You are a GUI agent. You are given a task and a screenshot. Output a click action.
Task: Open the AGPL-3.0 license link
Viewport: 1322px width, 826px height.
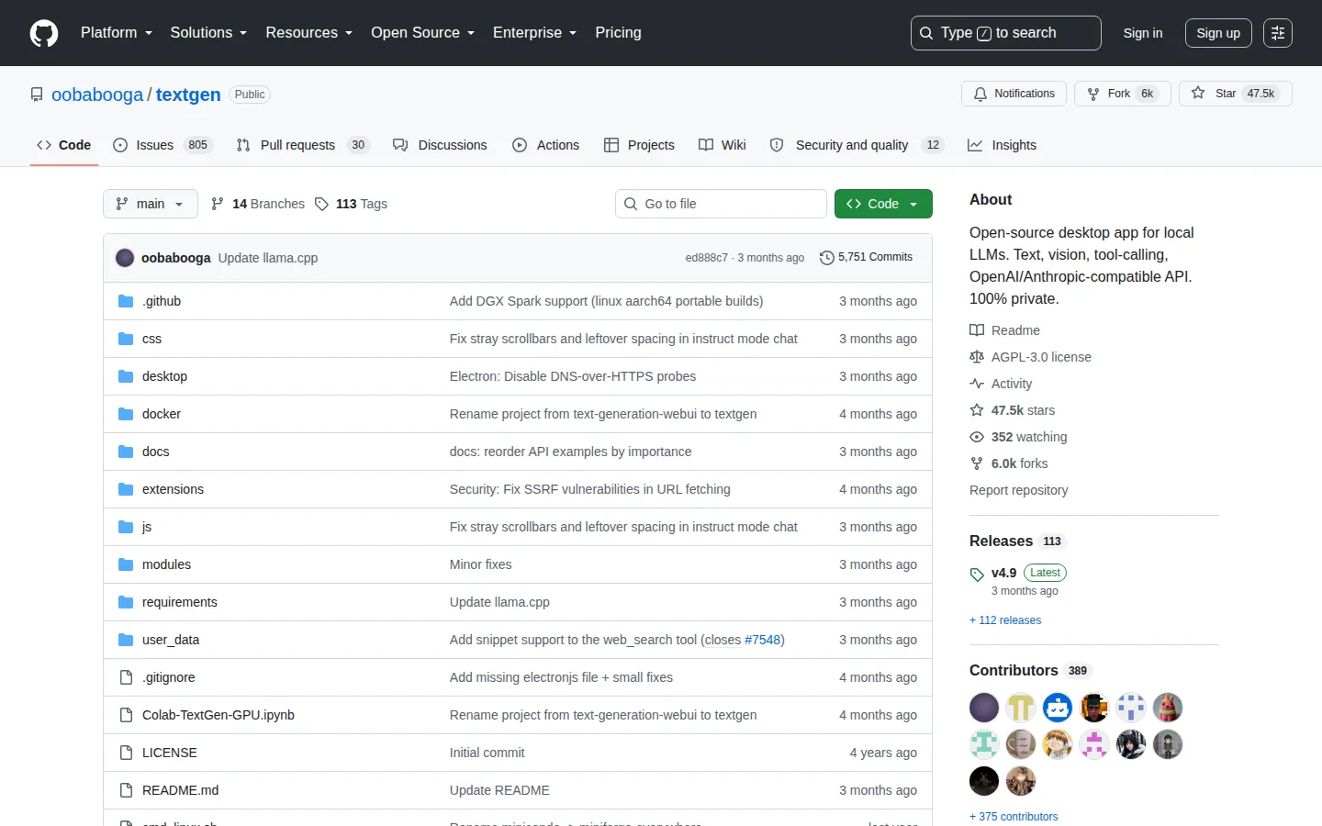[x=1030, y=357]
